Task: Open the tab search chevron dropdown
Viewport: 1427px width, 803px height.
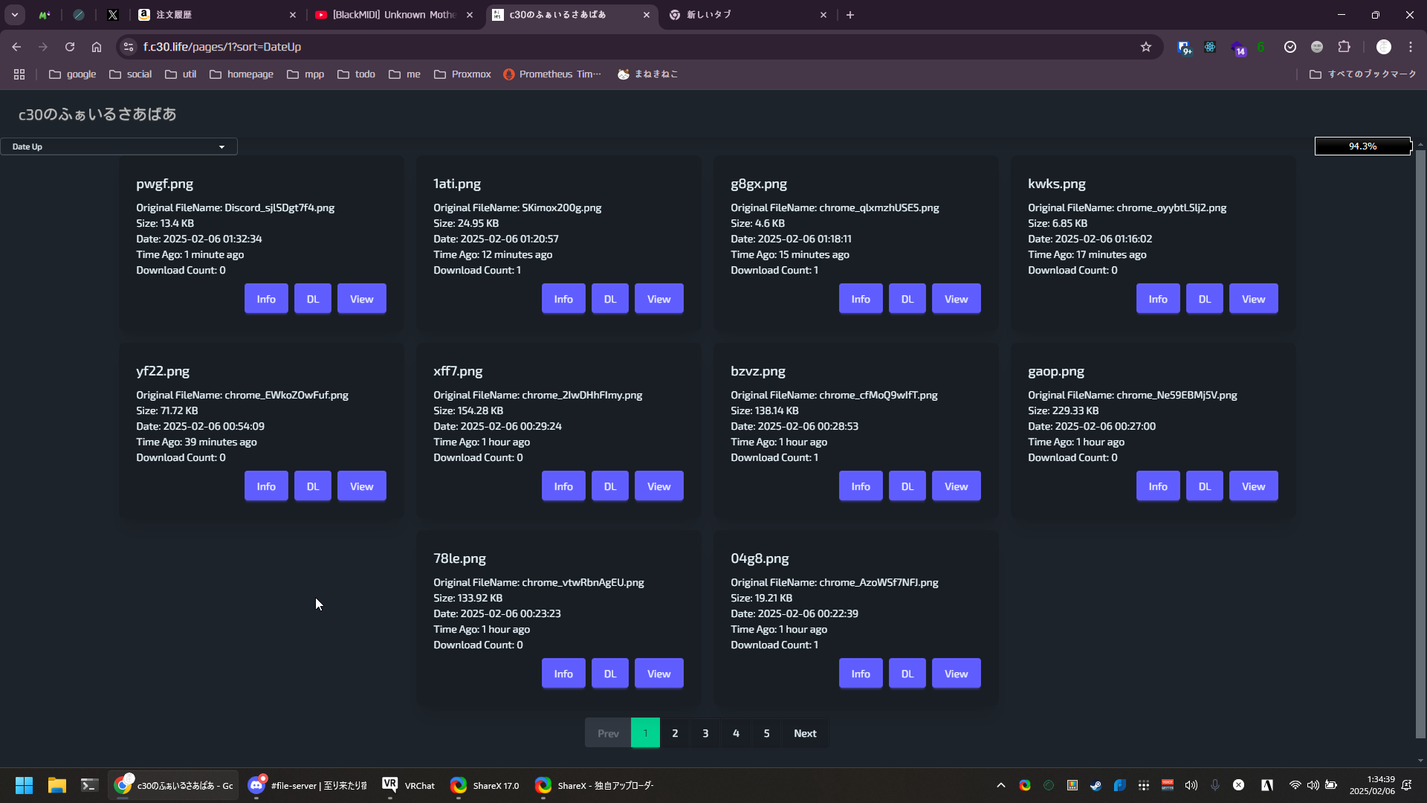Action: tap(15, 15)
